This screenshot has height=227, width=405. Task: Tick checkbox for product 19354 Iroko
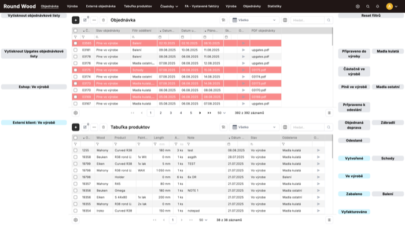click(x=75, y=211)
